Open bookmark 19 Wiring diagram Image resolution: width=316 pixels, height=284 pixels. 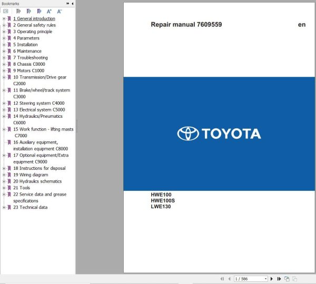point(31,175)
